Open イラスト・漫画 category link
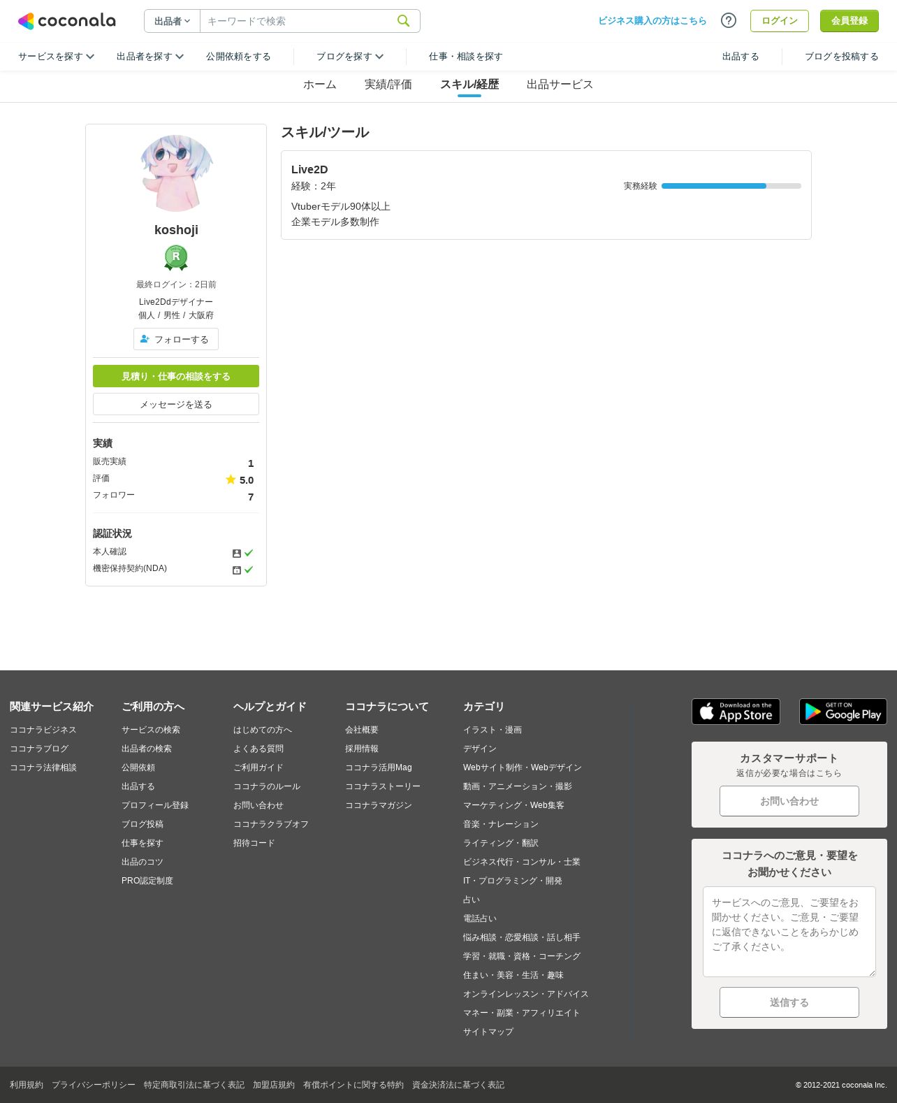Viewport: 897px width, 1103px height. pos(493,730)
